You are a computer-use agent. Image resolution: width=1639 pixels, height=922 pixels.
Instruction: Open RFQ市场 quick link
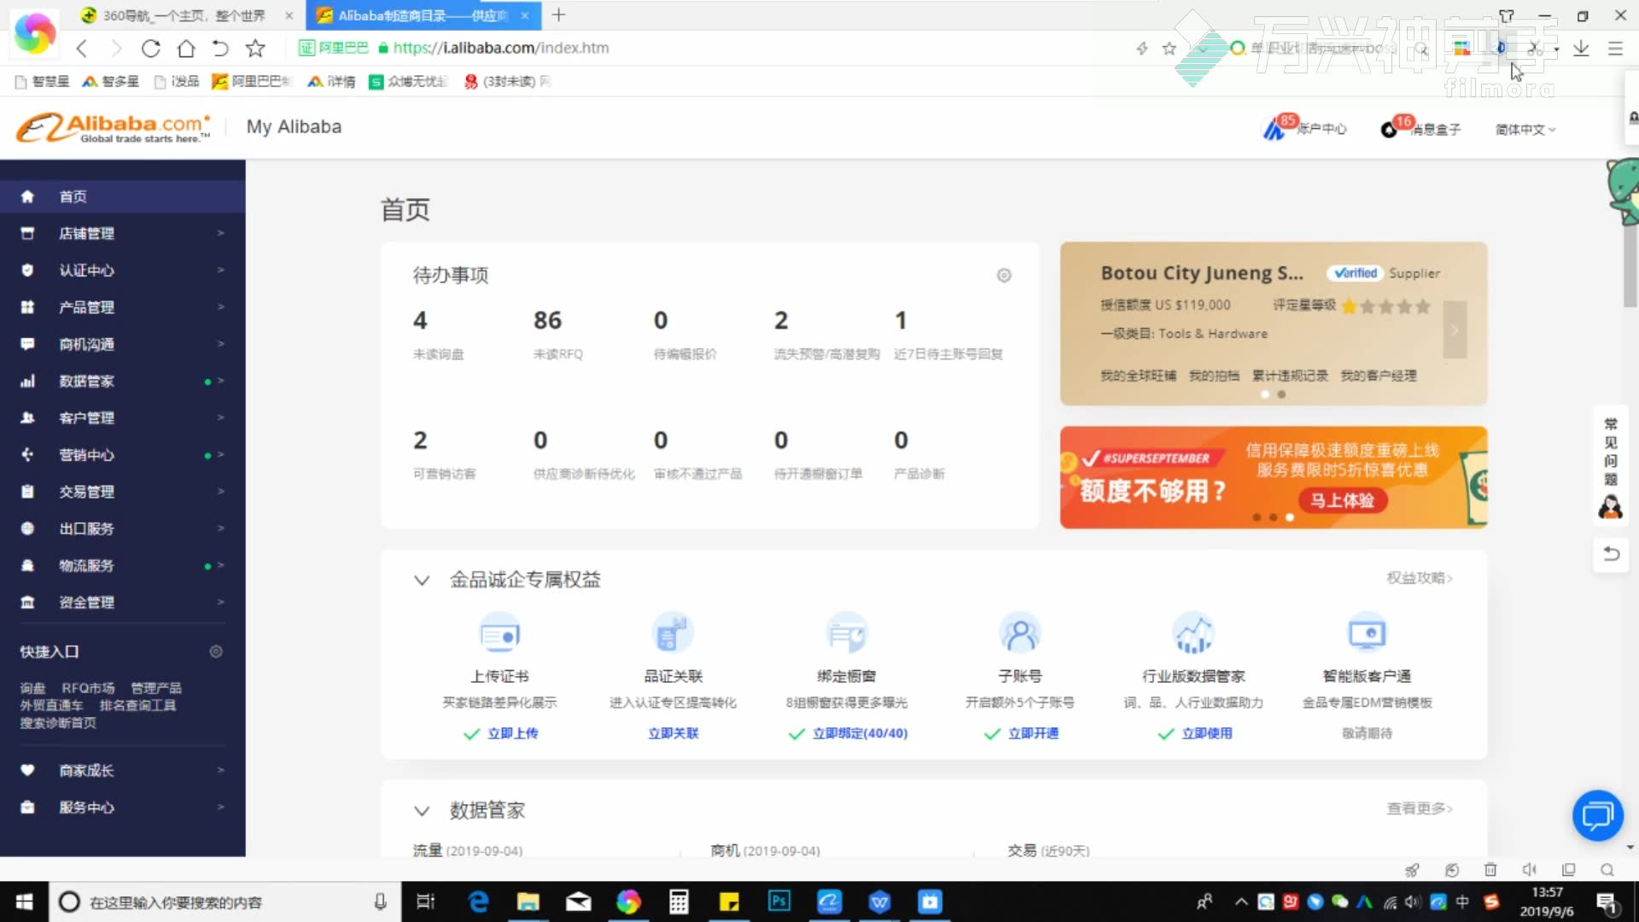click(88, 688)
